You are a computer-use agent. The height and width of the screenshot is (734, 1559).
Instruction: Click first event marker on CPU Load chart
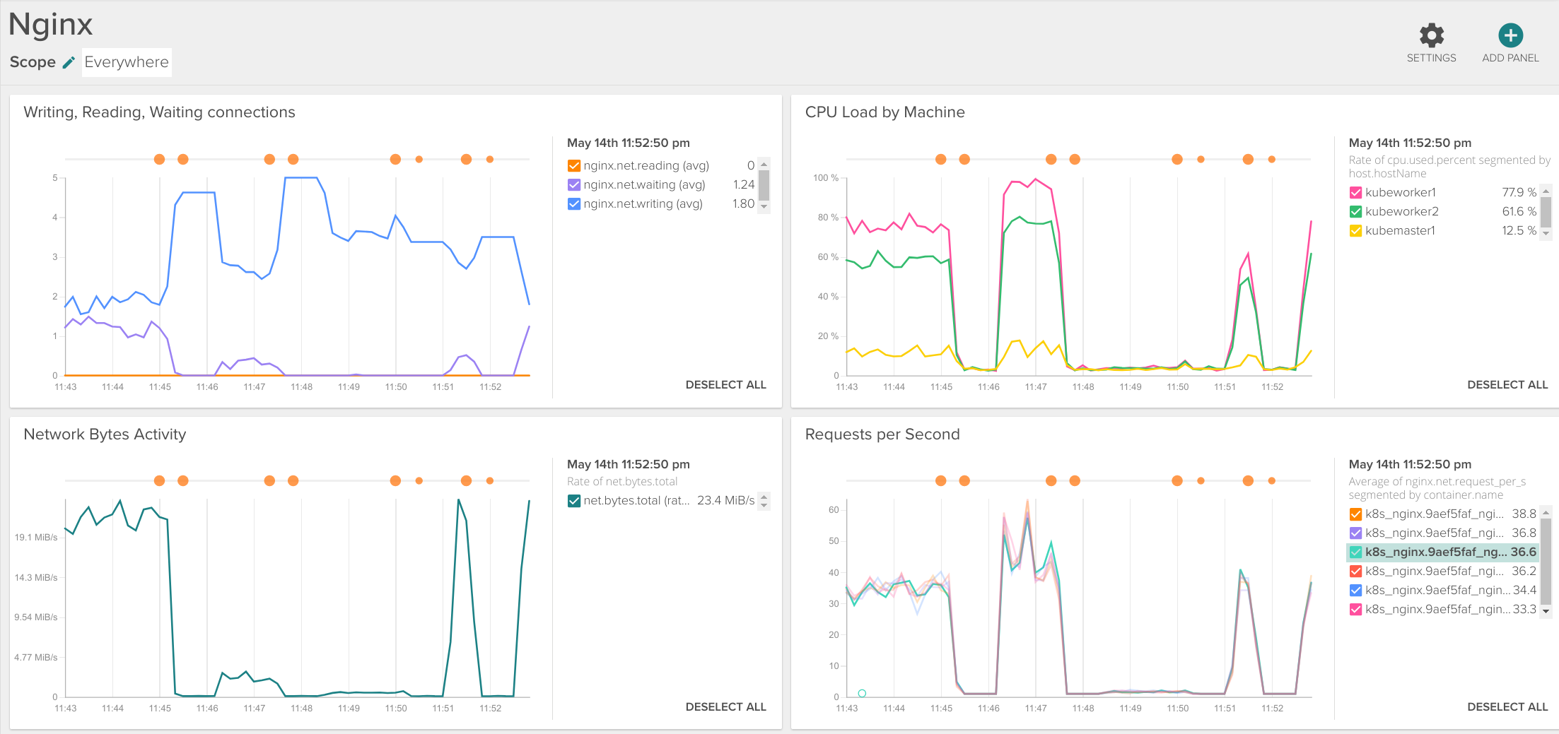point(940,160)
